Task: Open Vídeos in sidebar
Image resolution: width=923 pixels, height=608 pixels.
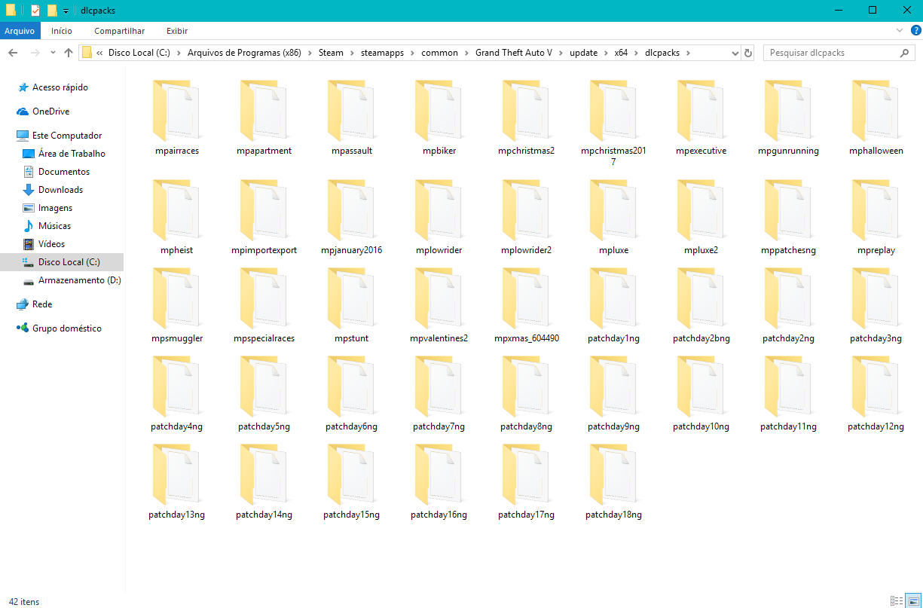Action: click(x=51, y=244)
